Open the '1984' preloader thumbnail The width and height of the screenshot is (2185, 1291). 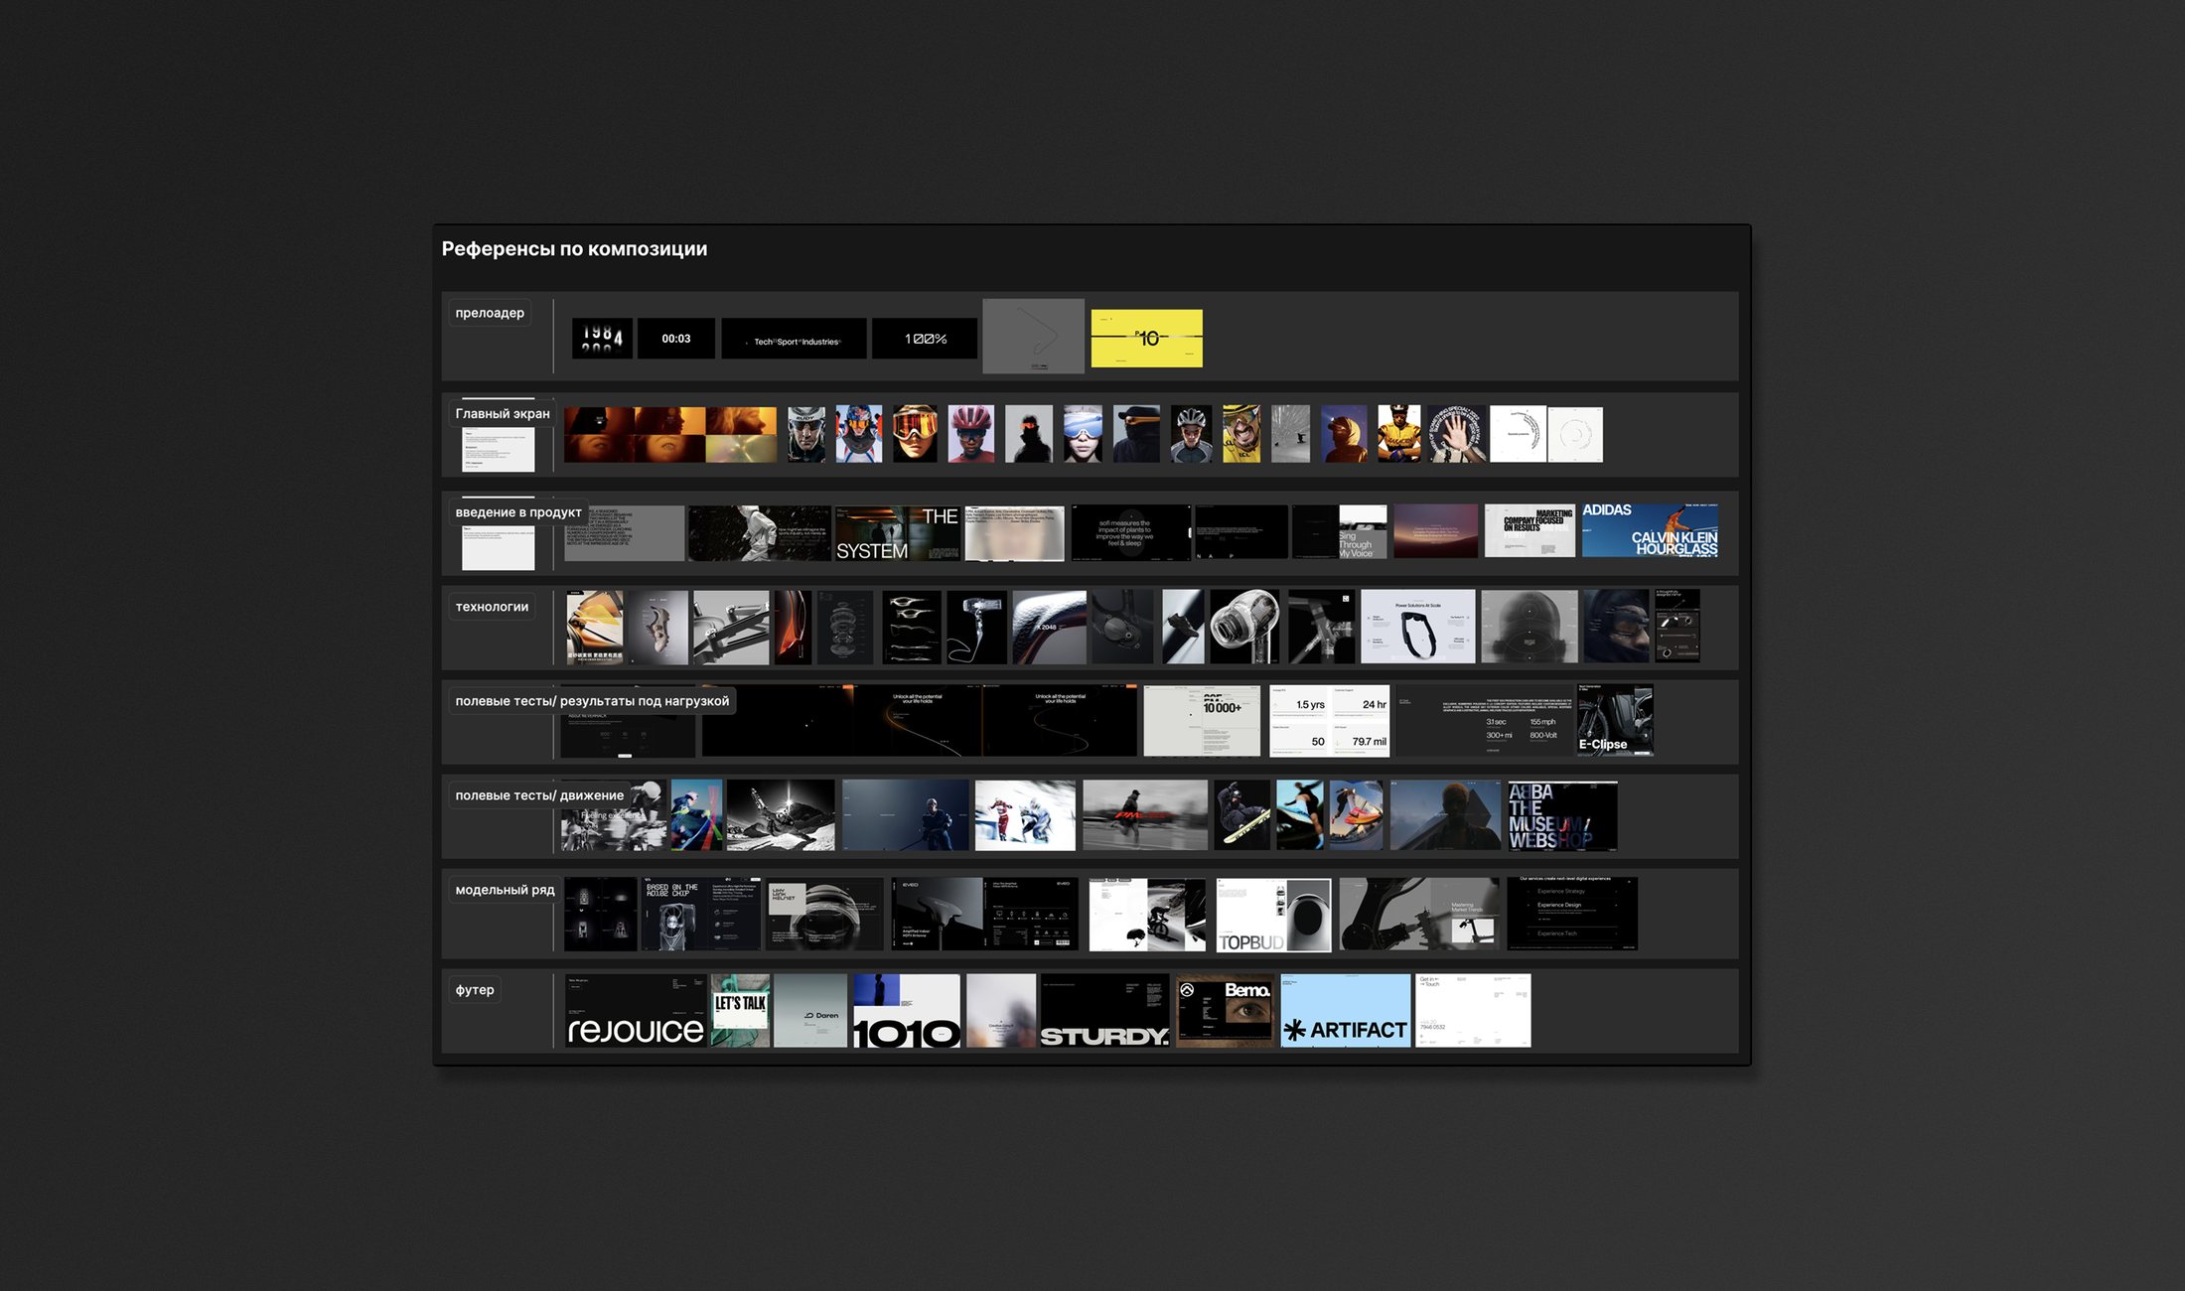click(603, 339)
